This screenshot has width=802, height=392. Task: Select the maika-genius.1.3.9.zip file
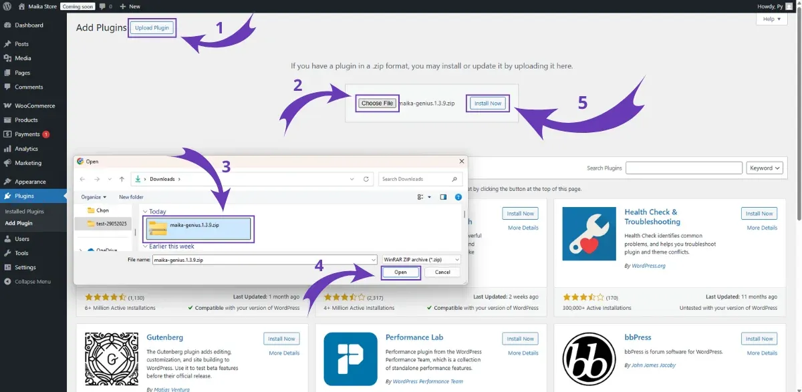coord(198,228)
